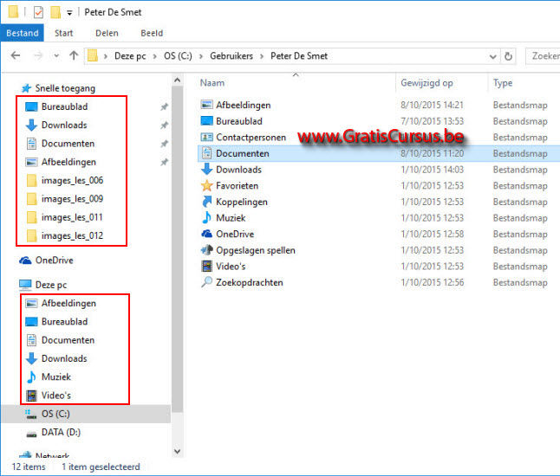Click the pin icon next to Afbeeldingen
The height and width of the screenshot is (476, 560).
164,162
